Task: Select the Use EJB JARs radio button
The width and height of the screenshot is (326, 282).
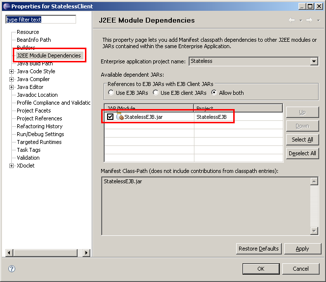Action: pyautogui.click(x=111, y=92)
